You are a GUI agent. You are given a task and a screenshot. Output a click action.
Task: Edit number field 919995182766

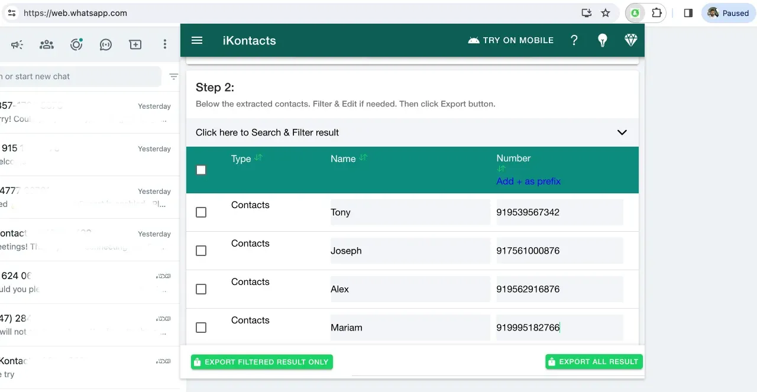[x=559, y=328]
